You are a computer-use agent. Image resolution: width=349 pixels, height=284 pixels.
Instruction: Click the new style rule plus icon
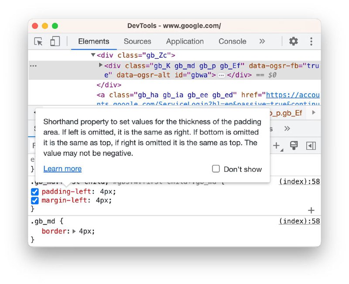pos(276,146)
